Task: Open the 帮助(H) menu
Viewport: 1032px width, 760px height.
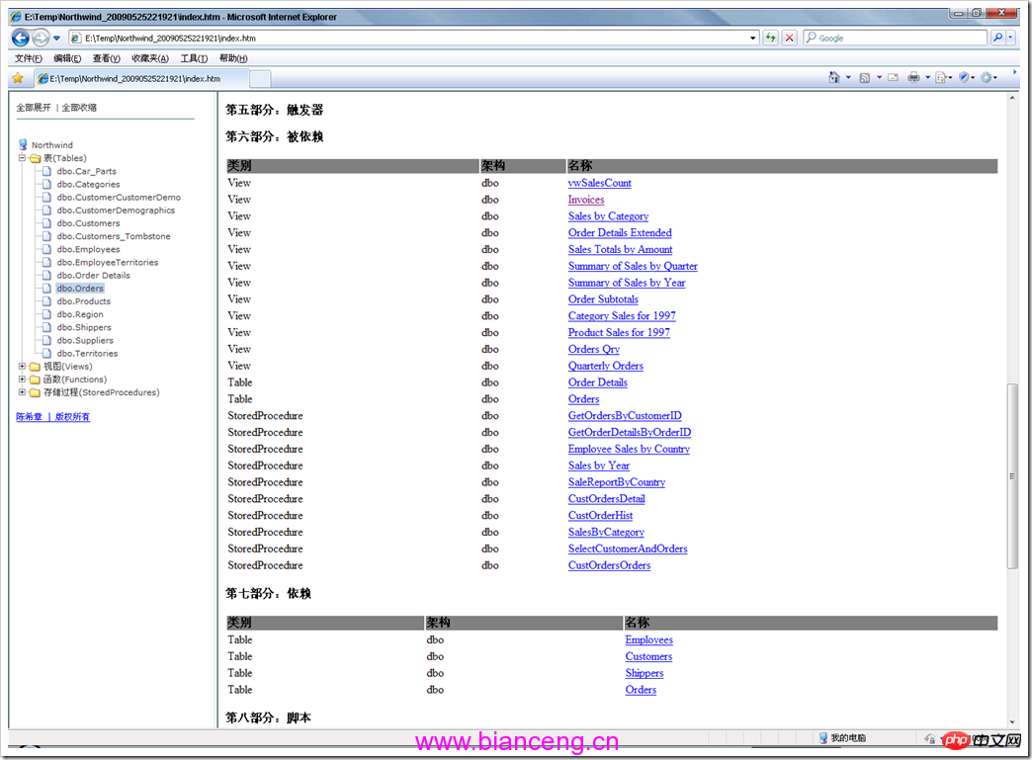Action: 233,58
